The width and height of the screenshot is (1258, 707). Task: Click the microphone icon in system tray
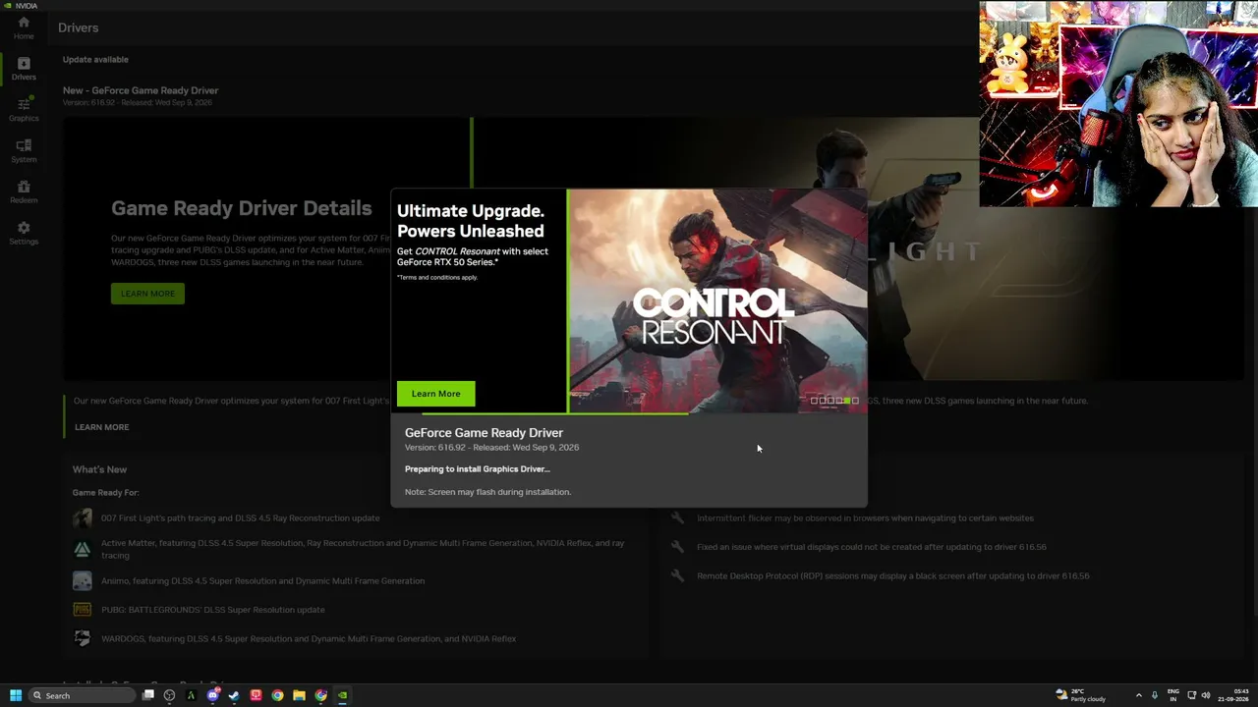pyautogui.click(x=1155, y=695)
